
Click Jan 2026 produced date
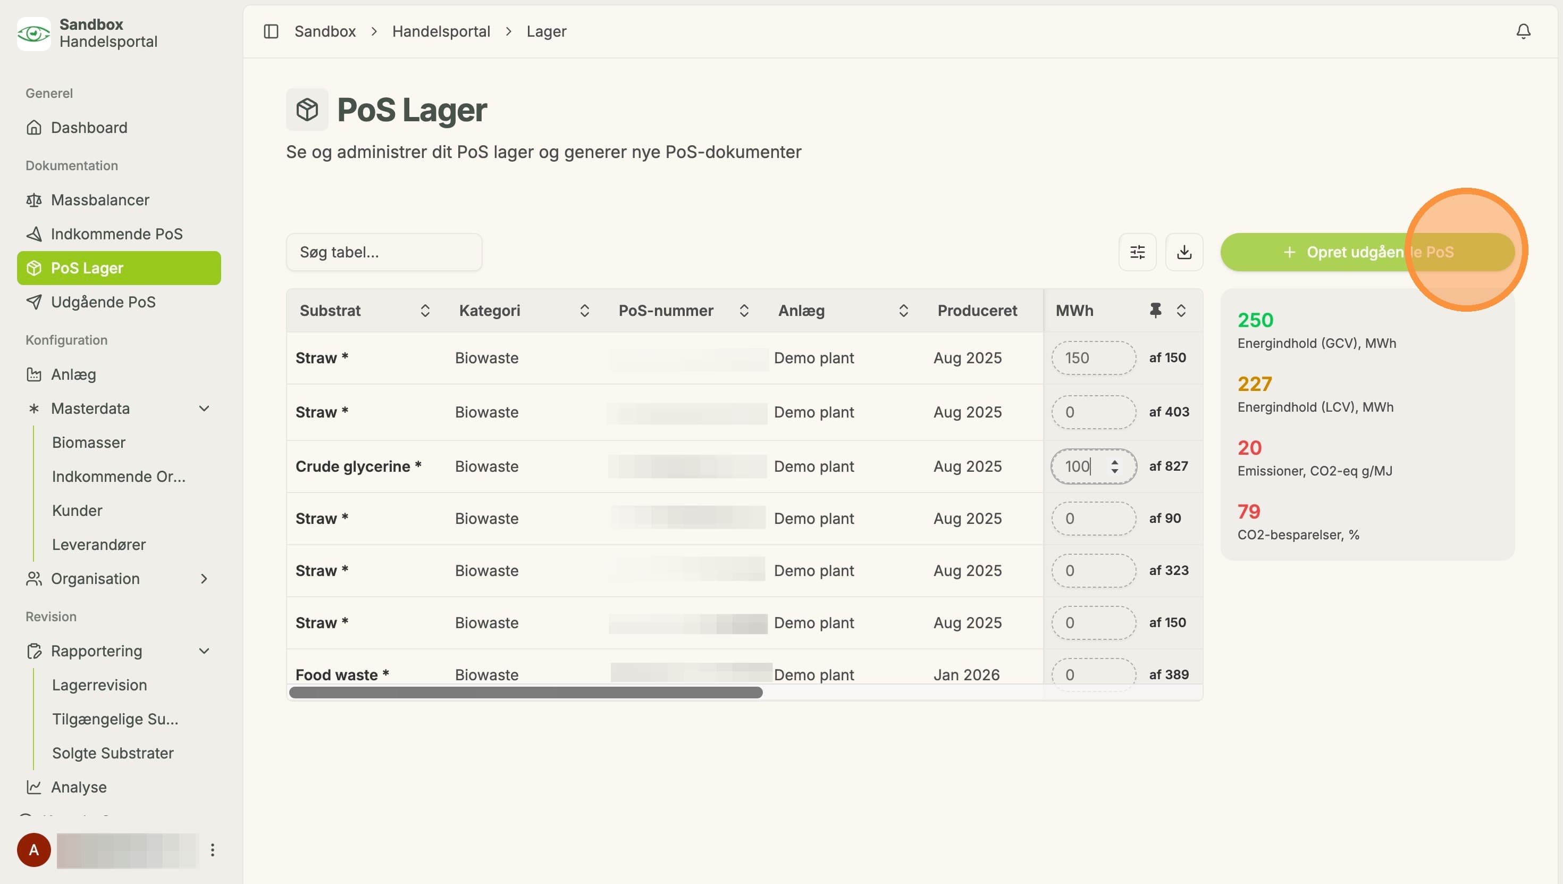pos(967,674)
